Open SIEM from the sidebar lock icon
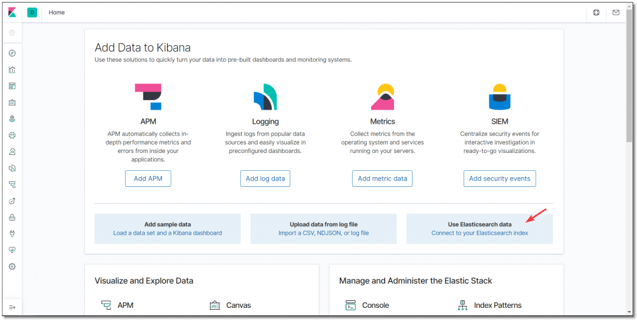Image resolution: width=637 pixels, height=320 pixels. [12, 217]
